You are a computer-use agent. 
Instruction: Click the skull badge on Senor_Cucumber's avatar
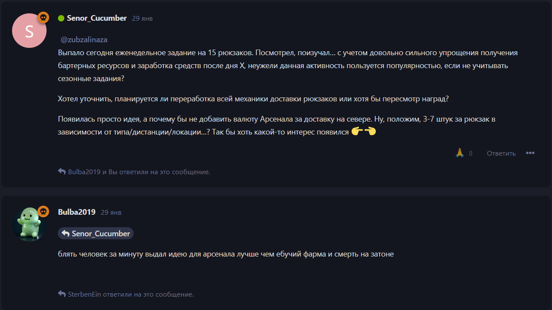pyautogui.click(x=43, y=18)
